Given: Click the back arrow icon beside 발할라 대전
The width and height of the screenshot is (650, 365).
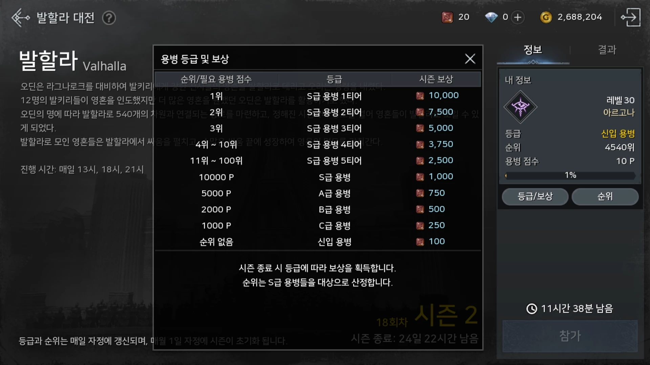Looking at the screenshot, I should pyautogui.click(x=20, y=17).
